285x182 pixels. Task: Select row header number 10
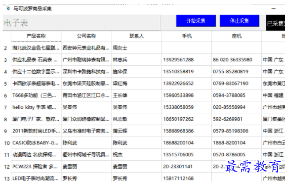[x=7, y=143]
